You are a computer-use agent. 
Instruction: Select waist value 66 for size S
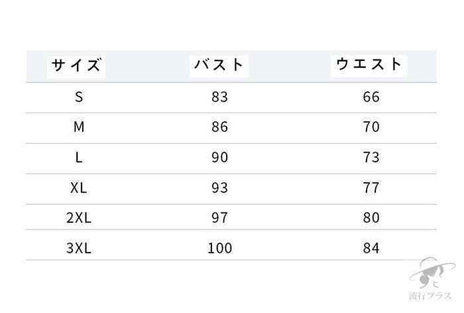click(371, 97)
